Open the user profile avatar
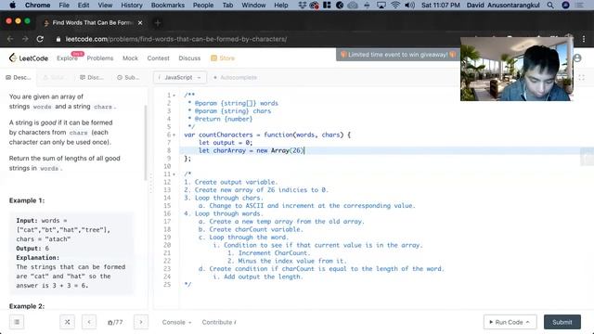 (x=577, y=58)
